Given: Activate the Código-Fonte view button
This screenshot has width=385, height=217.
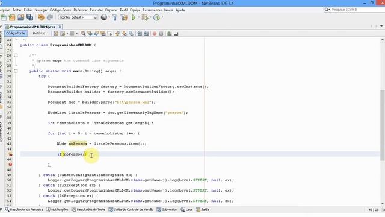Looking at the screenshot, I should tap(16, 33).
